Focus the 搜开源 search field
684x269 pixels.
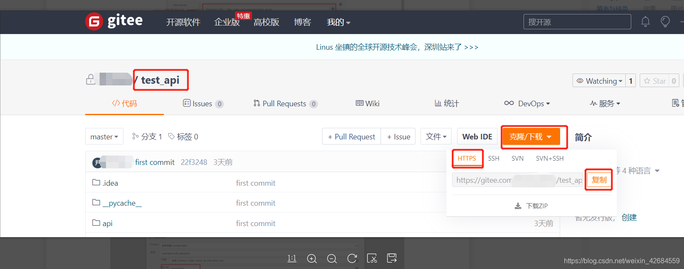pyautogui.click(x=577, y=22)
